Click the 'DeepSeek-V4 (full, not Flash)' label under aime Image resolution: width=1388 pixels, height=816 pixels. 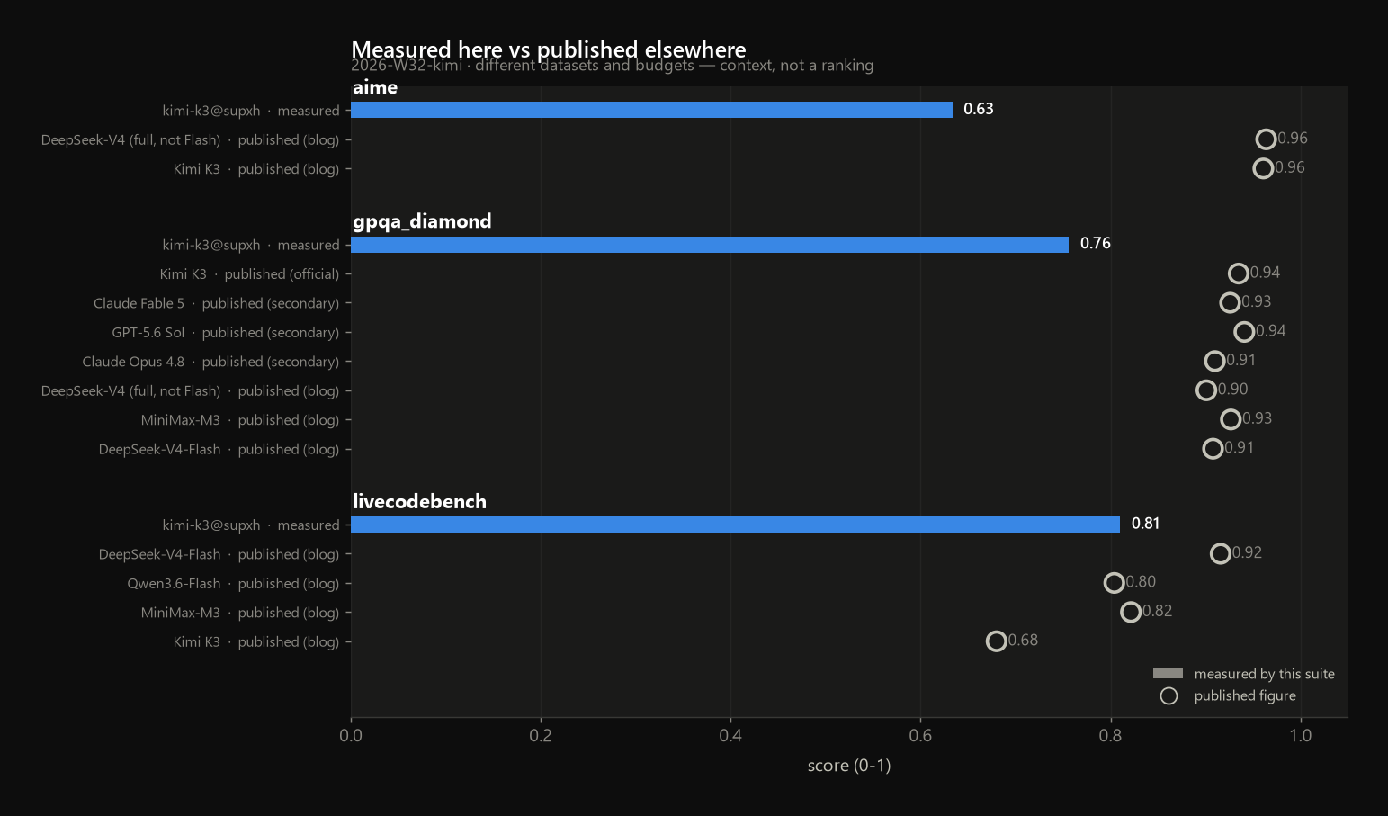[x=191, y=140]
